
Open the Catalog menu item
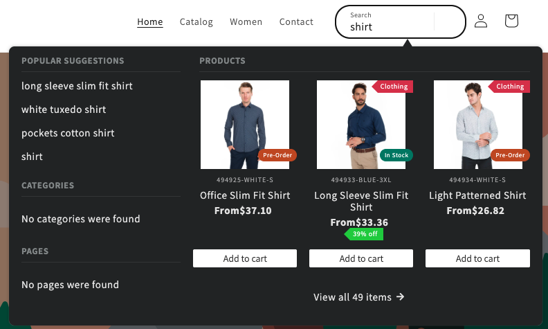tap(197, 21)
